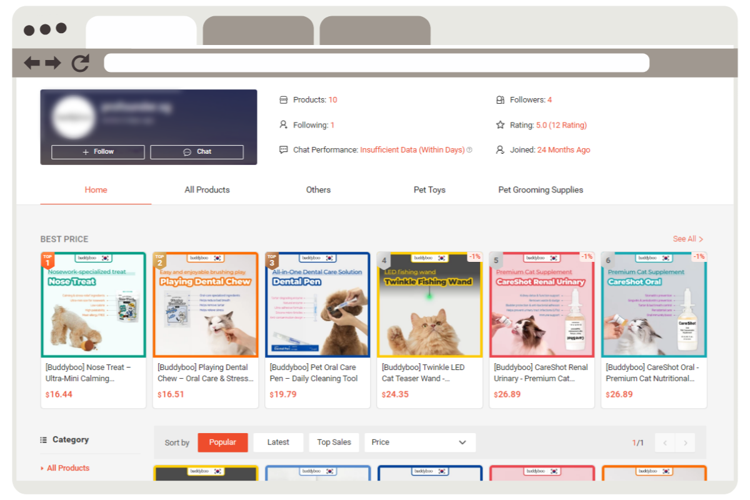Click the Category list icon

44,440
